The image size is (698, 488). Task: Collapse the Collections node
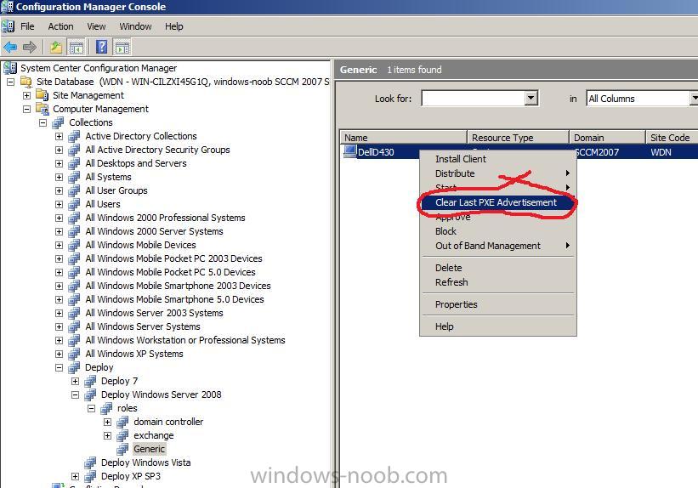coord(43,122)
